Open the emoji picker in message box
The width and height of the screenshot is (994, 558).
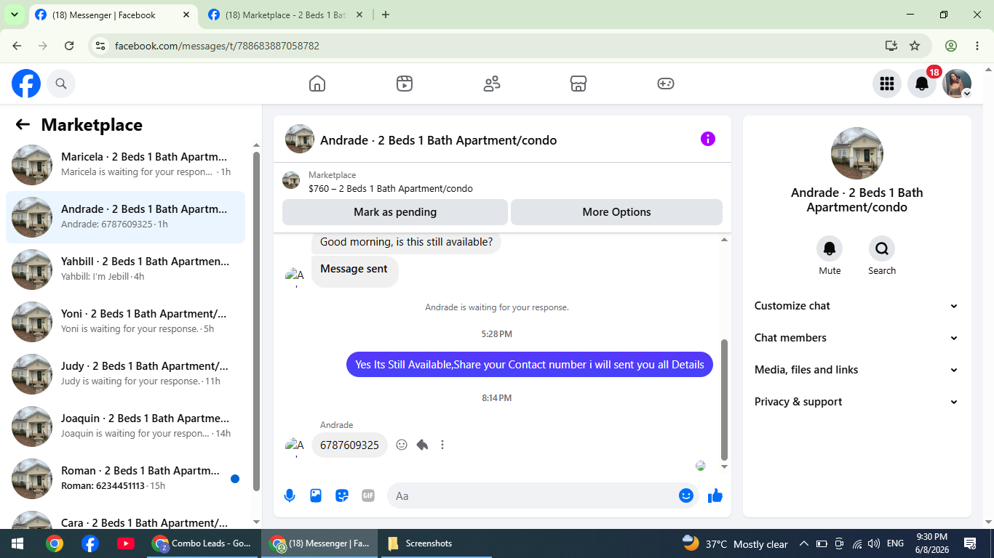click(x=686, y=496)
